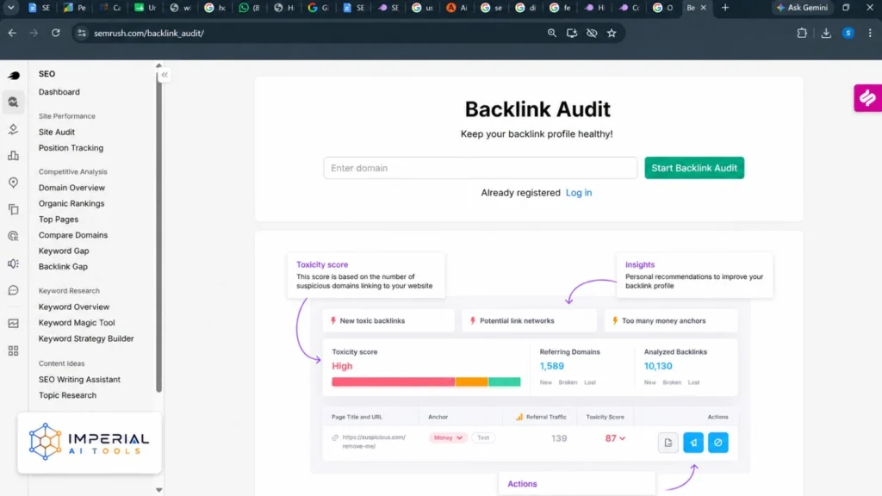
Task: Open Keyword Strategy Builder in sidebar
Action: click(86, 338)
